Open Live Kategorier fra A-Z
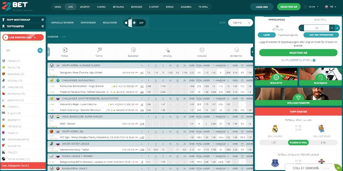343x171 pixels. (x=23, y=166)
